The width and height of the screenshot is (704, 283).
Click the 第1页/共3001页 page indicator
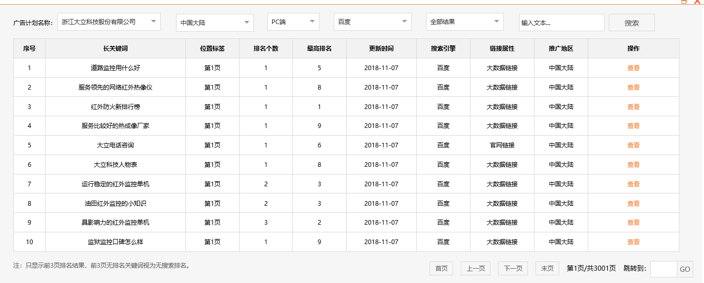(x=591, y=268)
